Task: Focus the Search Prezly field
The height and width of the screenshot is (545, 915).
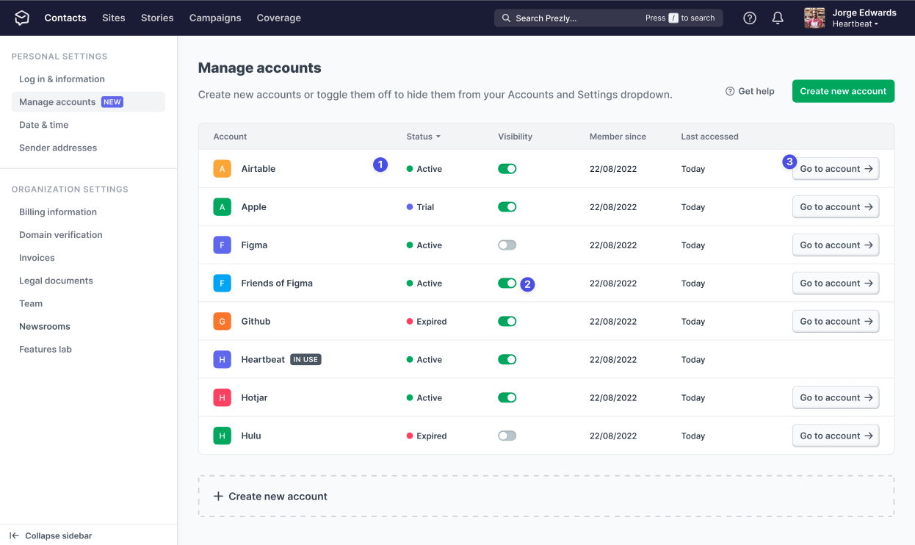Action: tap(608, 18)
